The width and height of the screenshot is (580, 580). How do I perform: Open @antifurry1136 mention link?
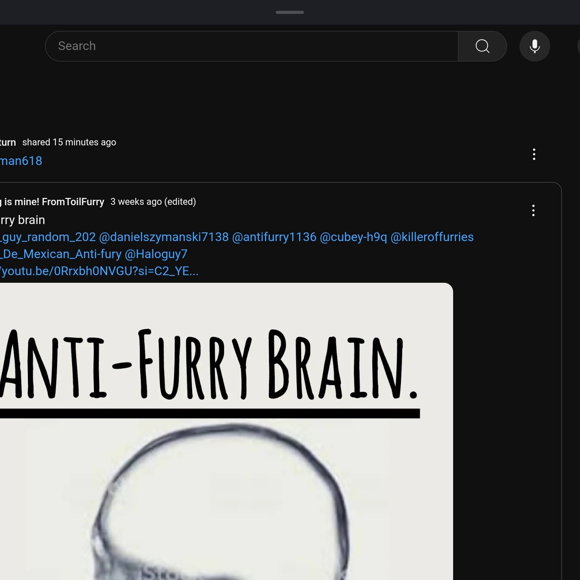point(274,237)
